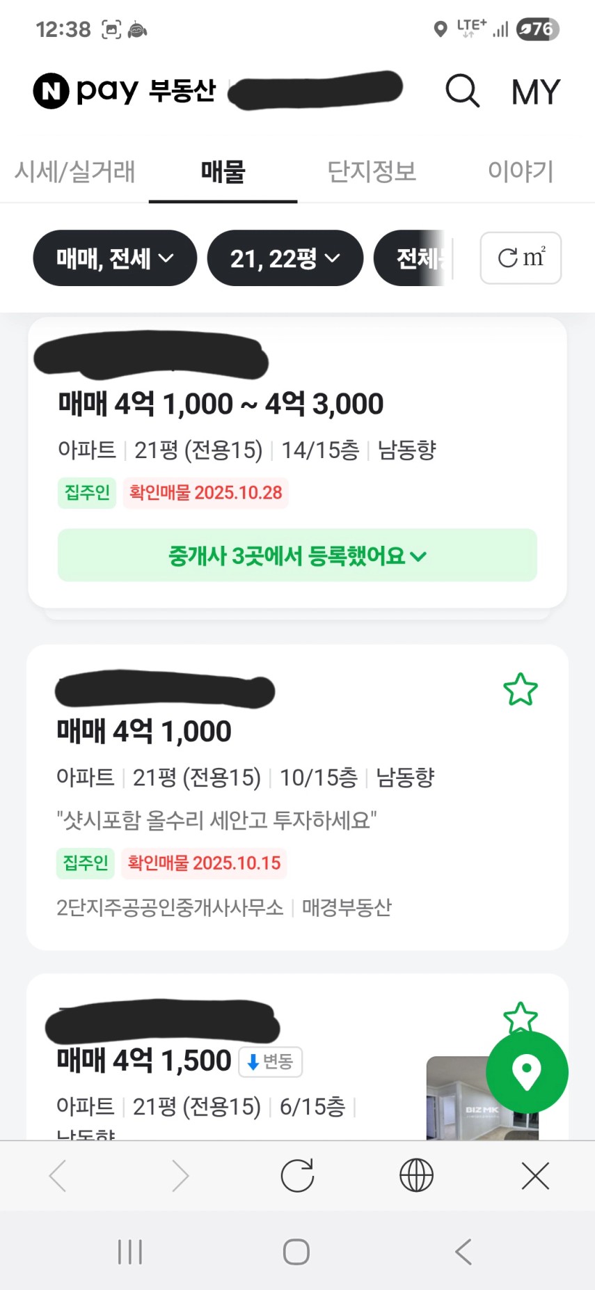Go back with browser left arrow

58,1176
